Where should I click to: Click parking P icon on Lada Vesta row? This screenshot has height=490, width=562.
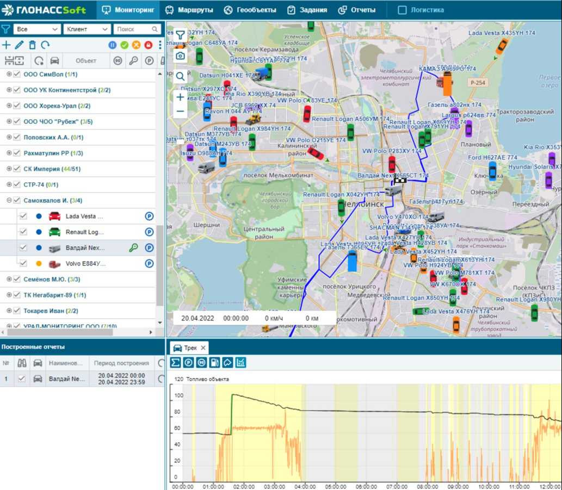(149, 216)
